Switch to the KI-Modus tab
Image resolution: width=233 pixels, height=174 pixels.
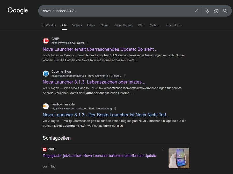click(49, 25)
